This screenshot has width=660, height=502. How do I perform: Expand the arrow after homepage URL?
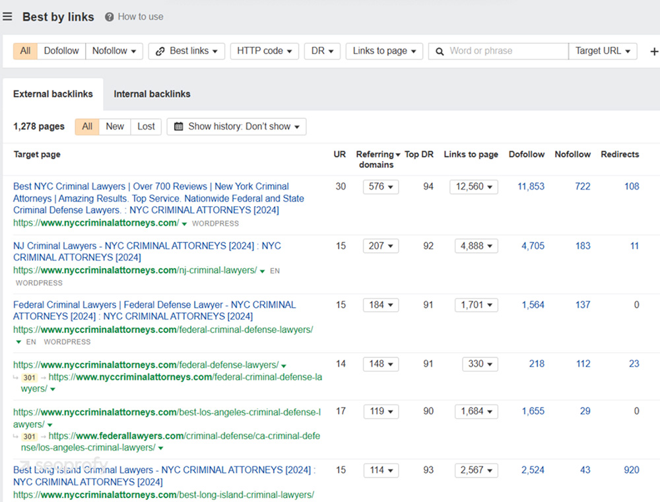[184, 224]
